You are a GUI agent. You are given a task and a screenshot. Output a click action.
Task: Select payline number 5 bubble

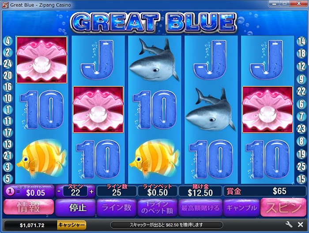coord(8,178)
